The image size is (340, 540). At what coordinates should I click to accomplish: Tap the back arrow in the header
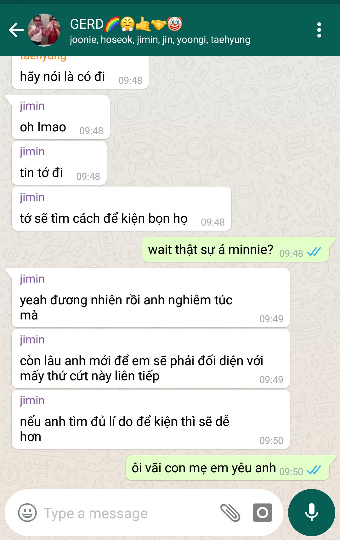click(x=16, y=30)
